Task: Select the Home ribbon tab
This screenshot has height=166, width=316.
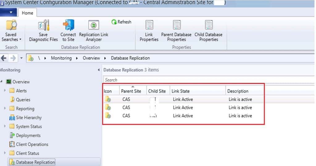Action: click(x=27, y=13)
